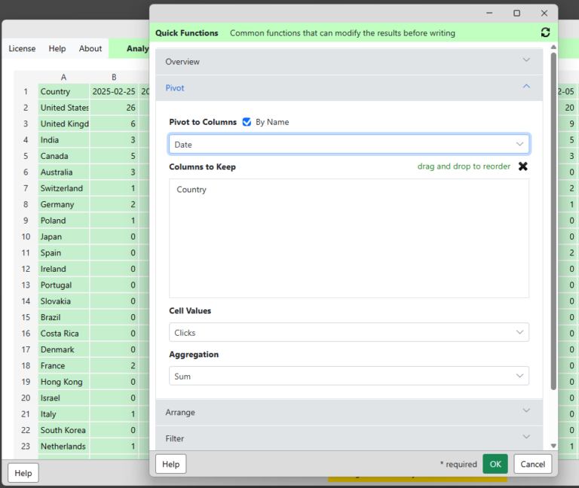This screenshot has height=488, width=579.
Task: Minimize the Quick Functions dialog
Action: pyautogui.click(x=489, y=13)
